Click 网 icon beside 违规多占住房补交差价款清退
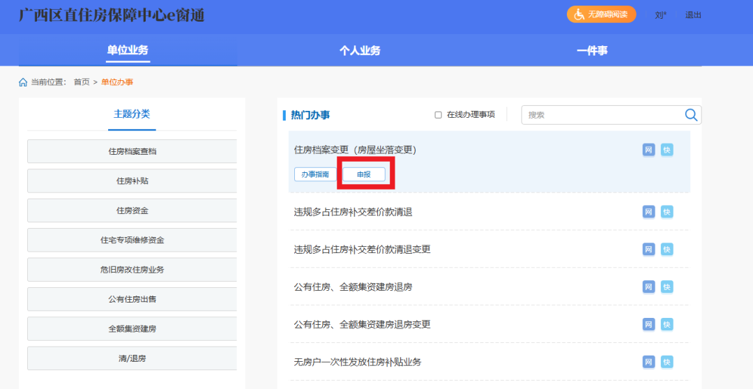The image size is (753, 389). pyautogui.click(x=648, y=212)
